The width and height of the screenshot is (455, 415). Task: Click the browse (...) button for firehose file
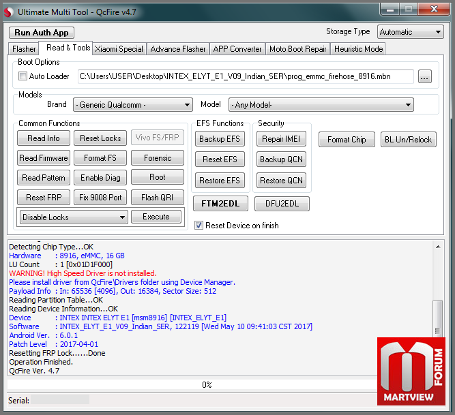pos(425,77)
